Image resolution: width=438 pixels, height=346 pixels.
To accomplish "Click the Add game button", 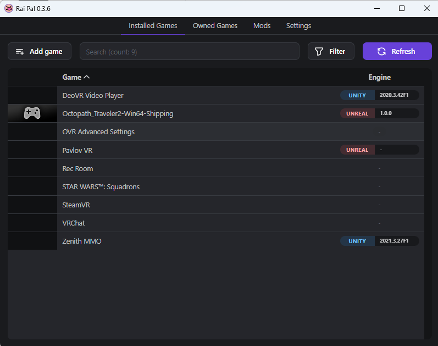I will click(x=40, y=52).
